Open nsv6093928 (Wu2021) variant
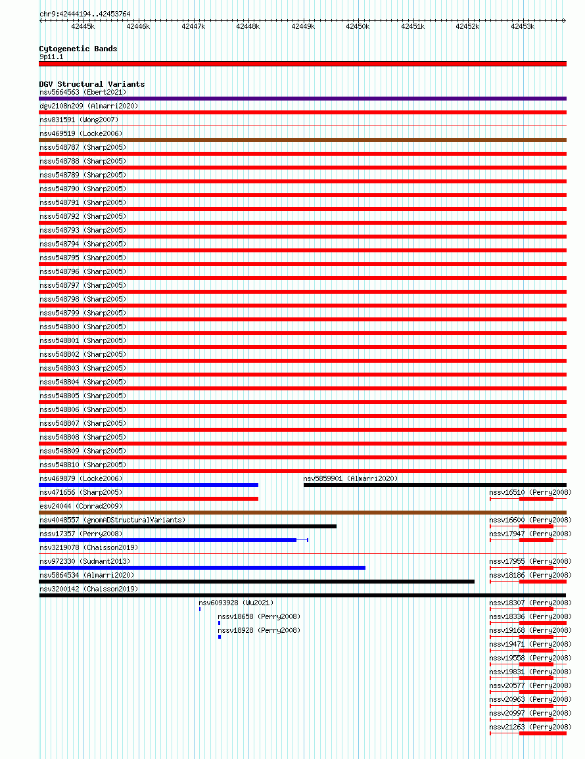This screenshot has width=585, height=759. [236, 603]
